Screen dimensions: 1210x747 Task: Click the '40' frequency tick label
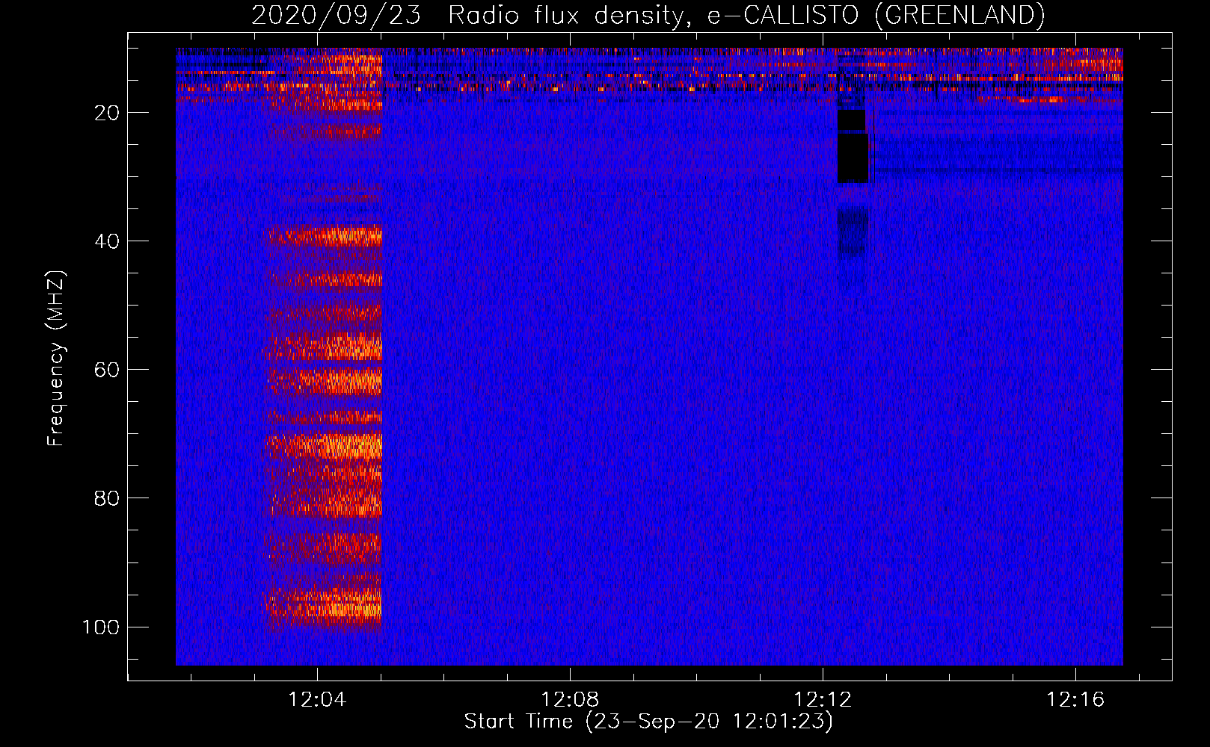106,241
